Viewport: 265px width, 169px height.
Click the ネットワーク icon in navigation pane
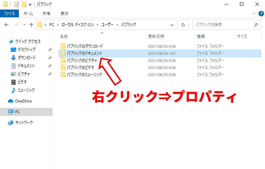[x=11, y=123]
